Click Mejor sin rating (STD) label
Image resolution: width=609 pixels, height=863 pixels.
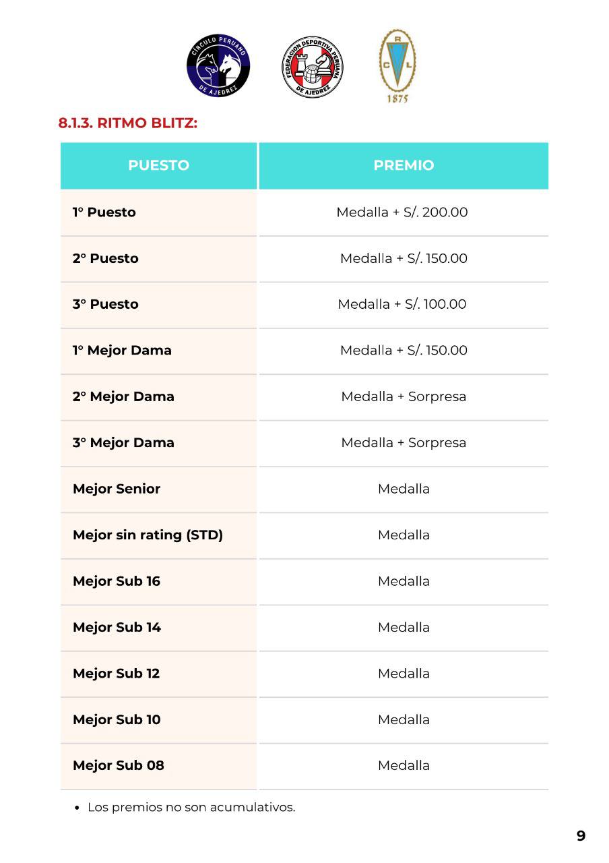click(148, 535)
